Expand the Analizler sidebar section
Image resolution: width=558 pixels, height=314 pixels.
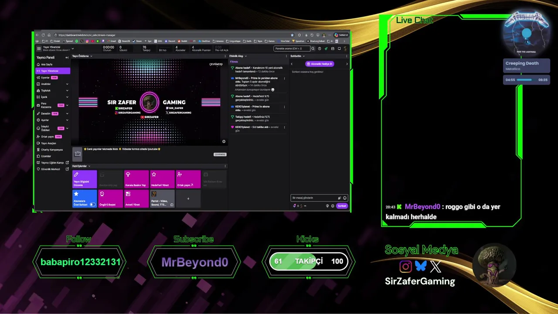click(67, 84)
